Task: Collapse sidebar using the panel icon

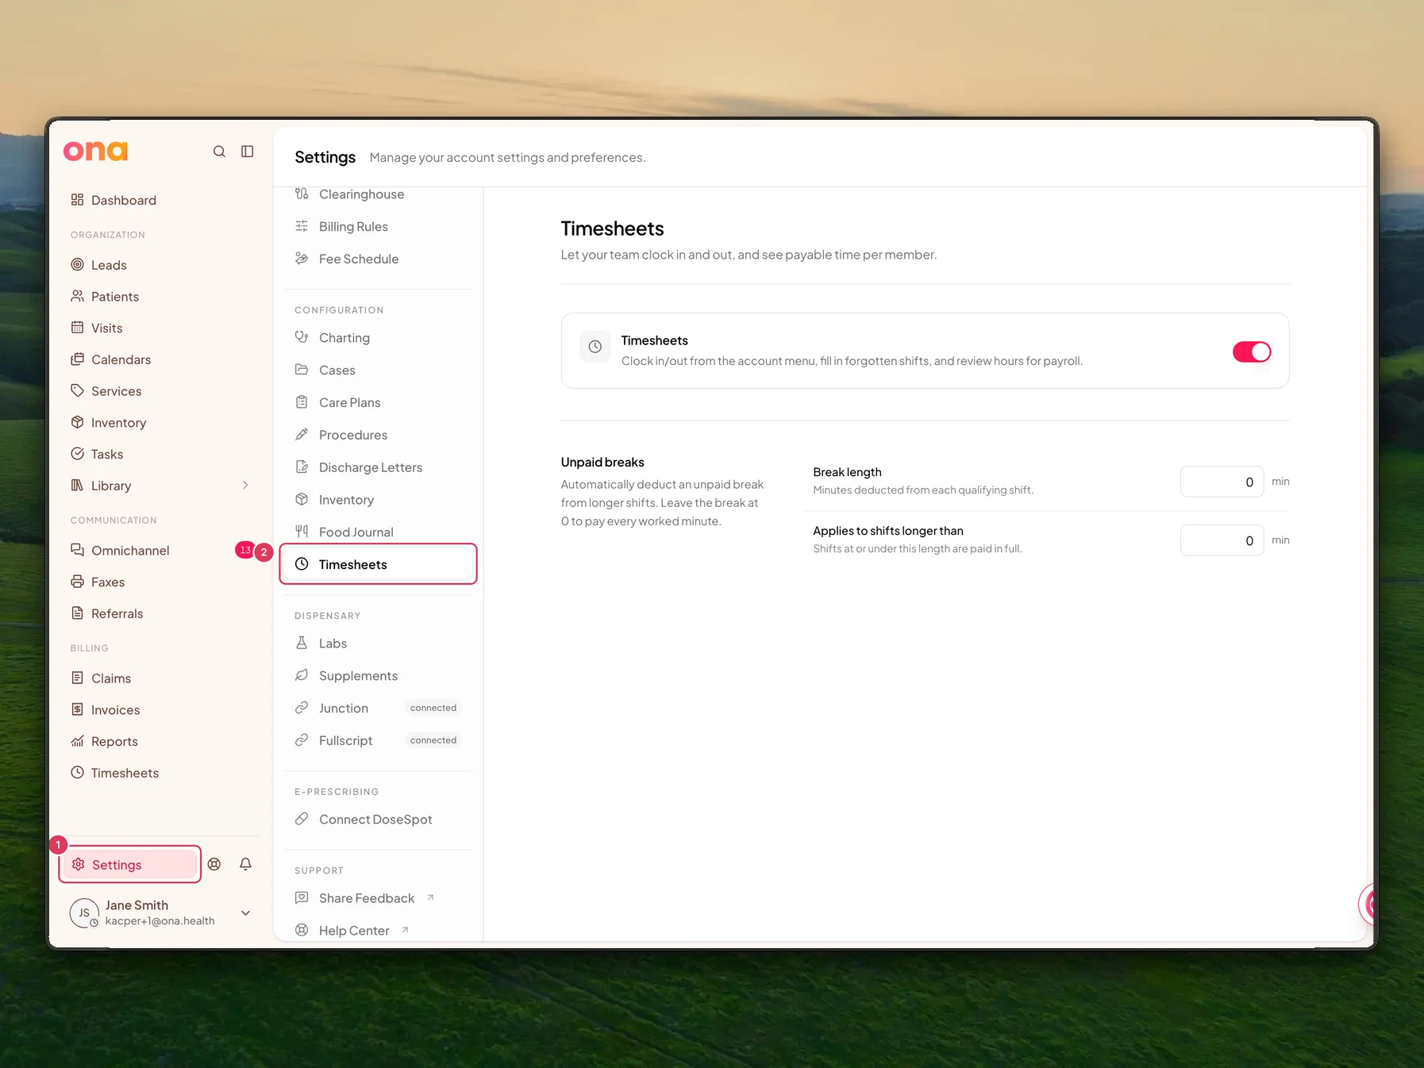Action: click(248, 152)
